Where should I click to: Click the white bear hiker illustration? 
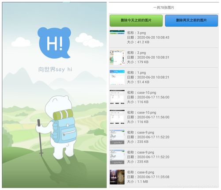(57, 127)
